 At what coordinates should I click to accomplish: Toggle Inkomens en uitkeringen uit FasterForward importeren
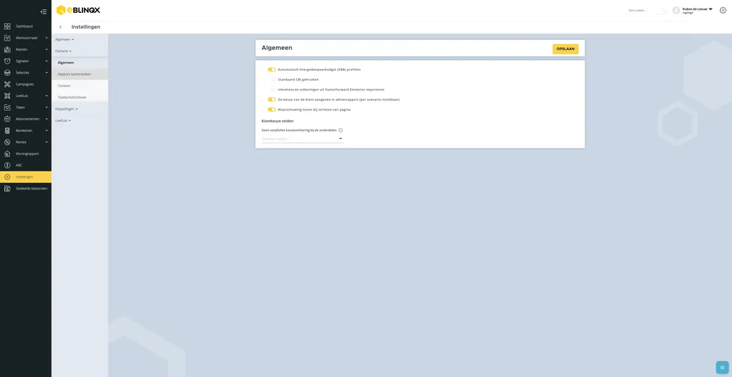pyautogui.click(x=271, y=90)
